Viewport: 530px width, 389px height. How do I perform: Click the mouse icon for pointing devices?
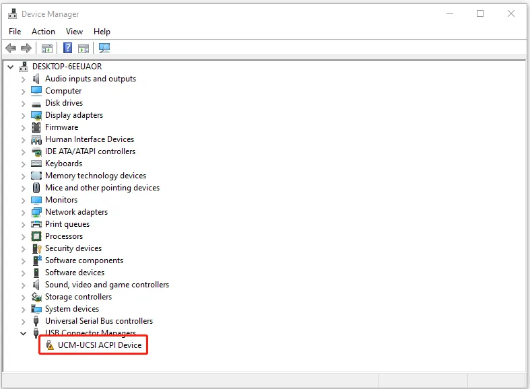tap(36, 188)
